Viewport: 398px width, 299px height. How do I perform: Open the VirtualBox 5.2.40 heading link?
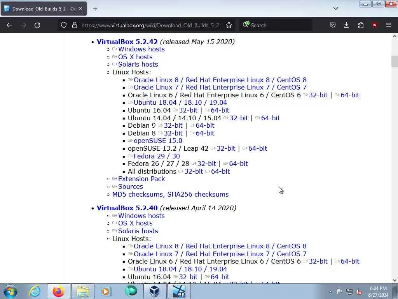(127, 208)
